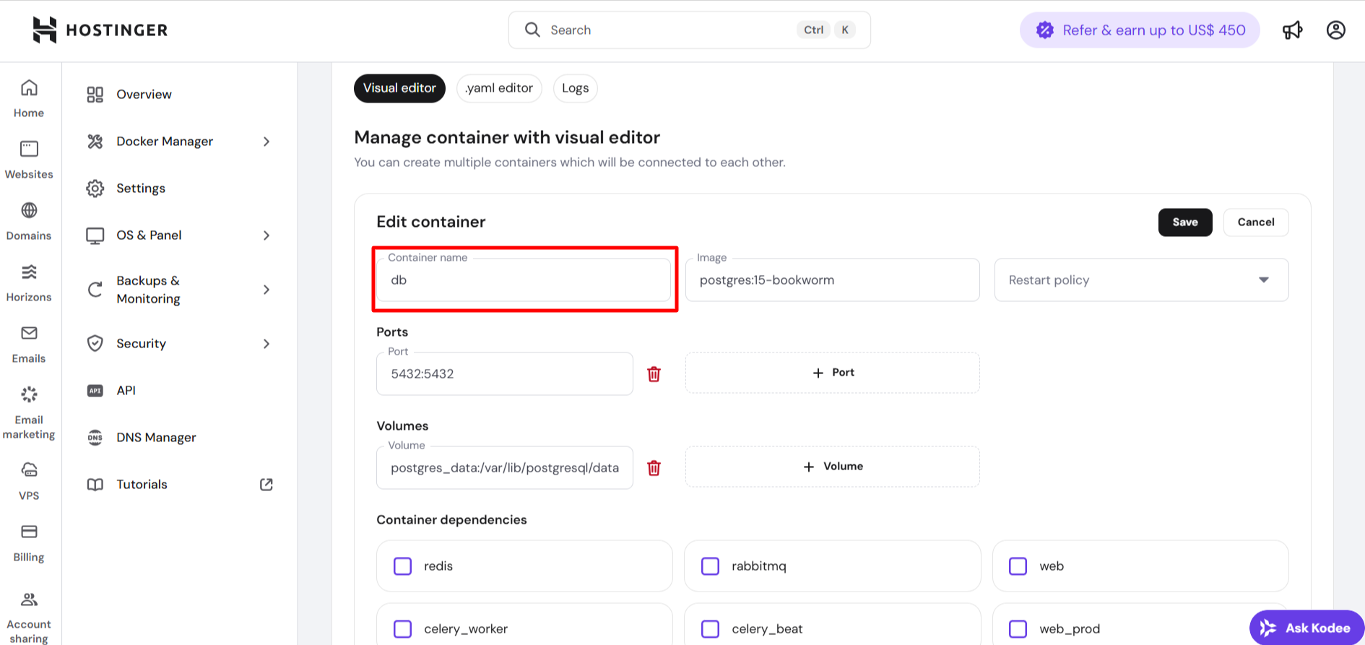Open announcements megaphone icon
Screen dimensions: 1365x645
(1292, 30)
